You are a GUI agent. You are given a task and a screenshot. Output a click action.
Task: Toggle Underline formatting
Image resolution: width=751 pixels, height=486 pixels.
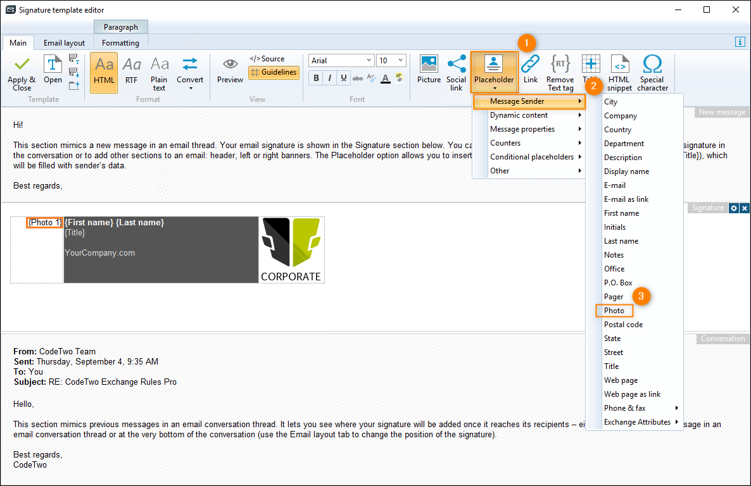click(x=343, y=78)
